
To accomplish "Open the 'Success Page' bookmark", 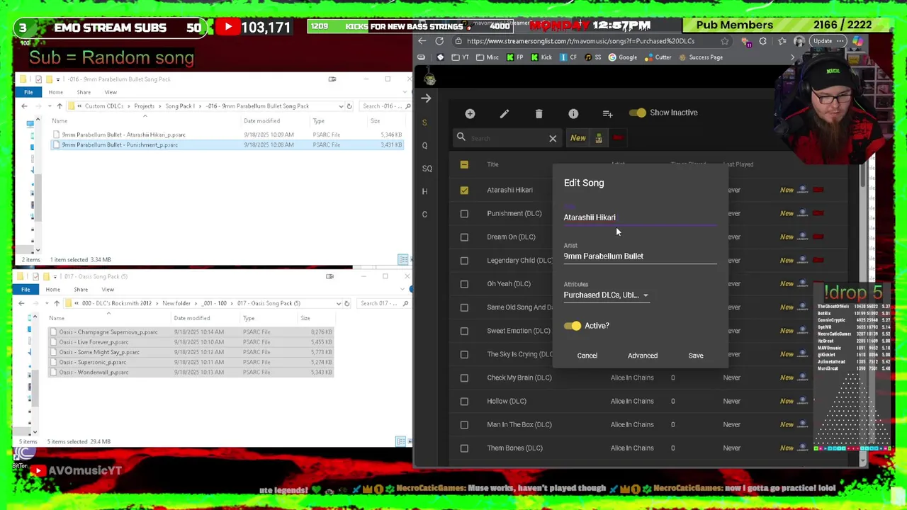I will tap(701, 57).
